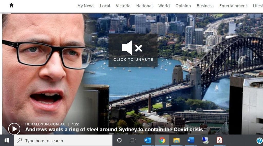Image resolution: width=263 pixels, height=146 pixels.
Task: Open the My News section
Action: point(86,6)
